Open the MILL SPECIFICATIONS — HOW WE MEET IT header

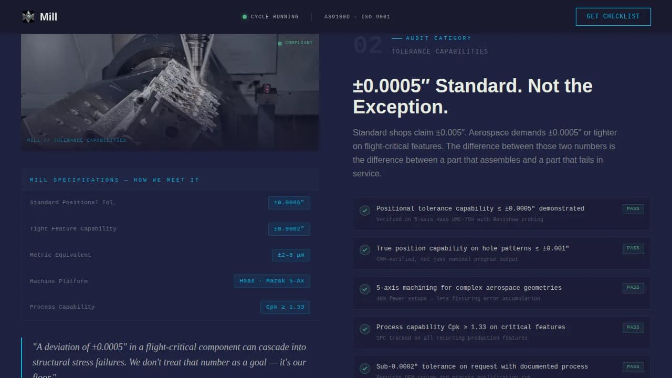click(114, 180)
